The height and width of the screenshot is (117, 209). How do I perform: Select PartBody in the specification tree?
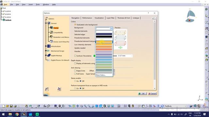[8, 20]
